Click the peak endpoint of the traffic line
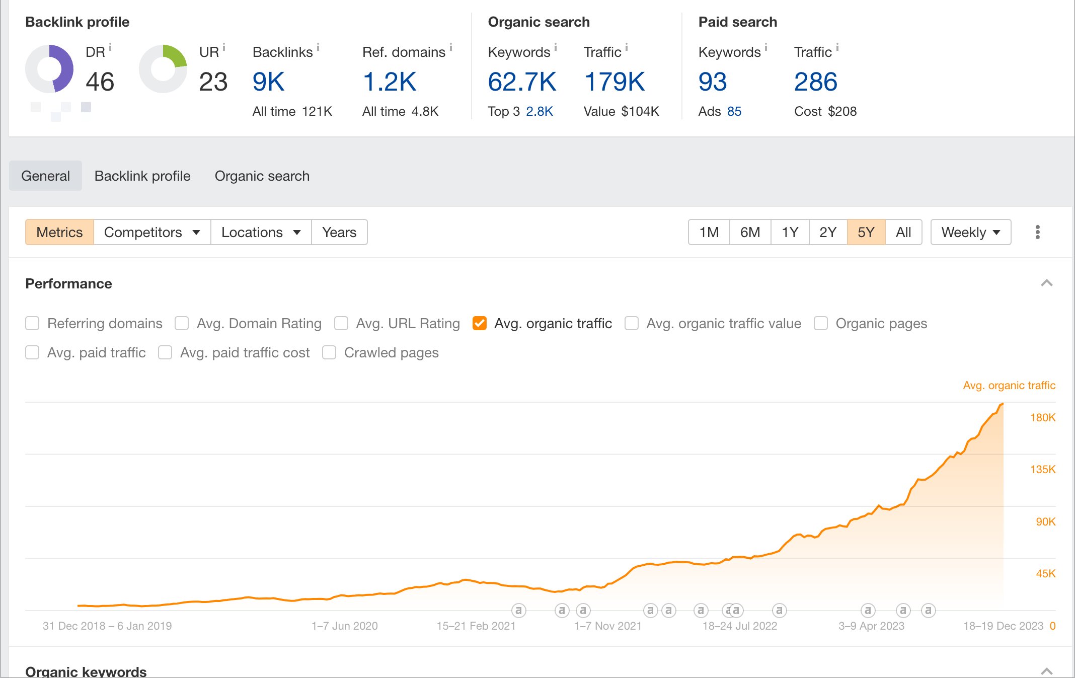Image resolution: width=1075 pixels, height=678 pixels. click(x=1003, y=404)
